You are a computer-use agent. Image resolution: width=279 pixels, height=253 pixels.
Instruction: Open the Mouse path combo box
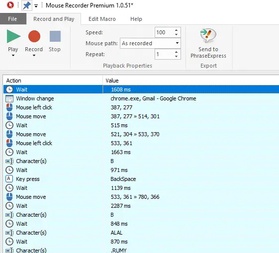point(150,43)
